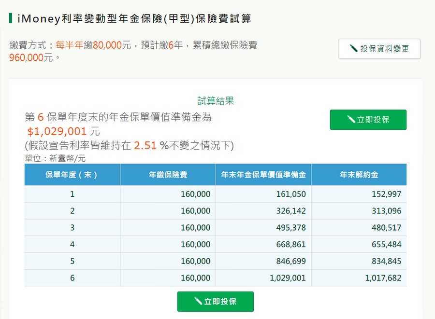This screenshot has width=435, height=319.
Task: Click the 單位：新臺幣/元 unit note
Action: click(x=55, y=158)
